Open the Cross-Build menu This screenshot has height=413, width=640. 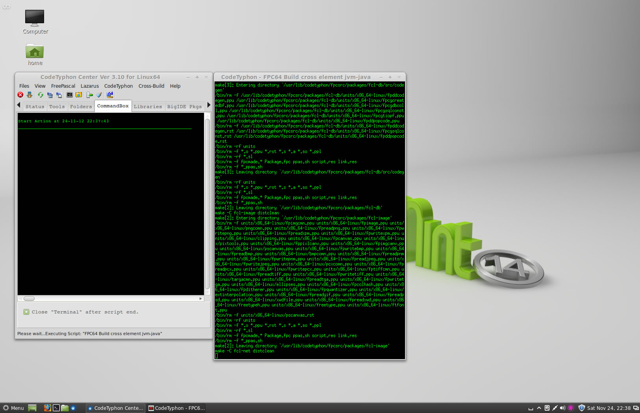(x=152, y=86)
